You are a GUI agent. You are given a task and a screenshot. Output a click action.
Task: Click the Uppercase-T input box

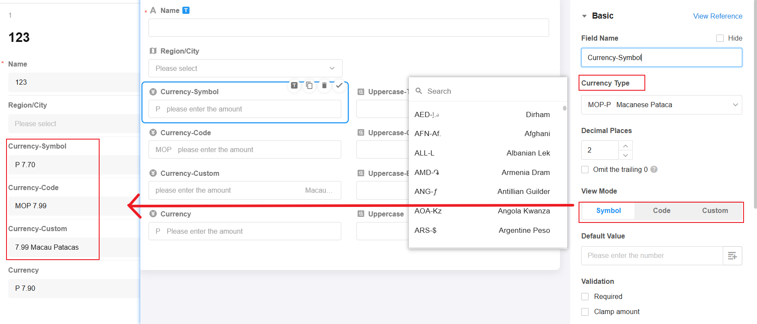[x=382, y=109]
